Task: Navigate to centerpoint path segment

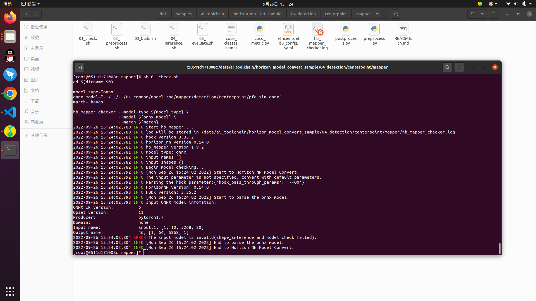Action: pos(336,14)
